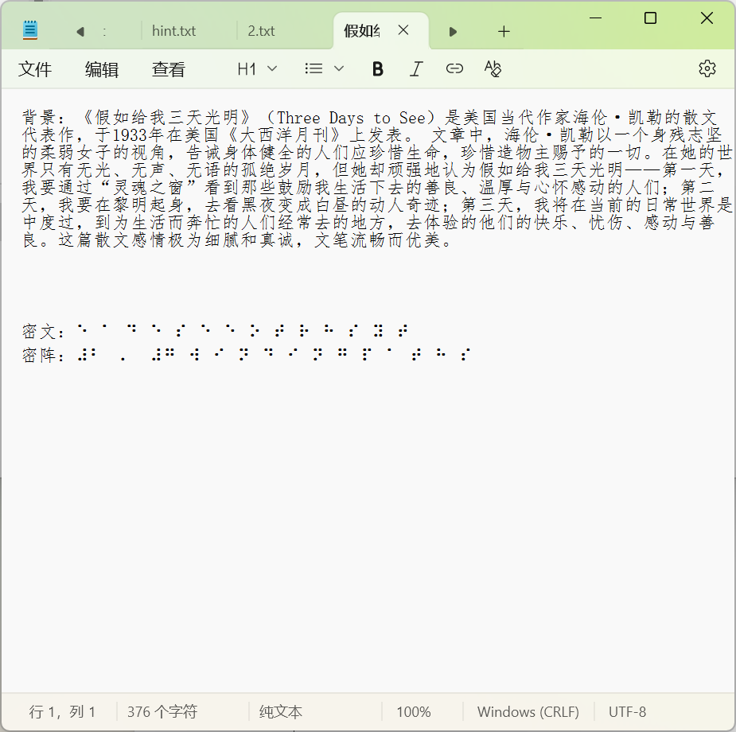736x732 pixels.
Task: Open the 编辑 menu
Action: pos(102,70)
